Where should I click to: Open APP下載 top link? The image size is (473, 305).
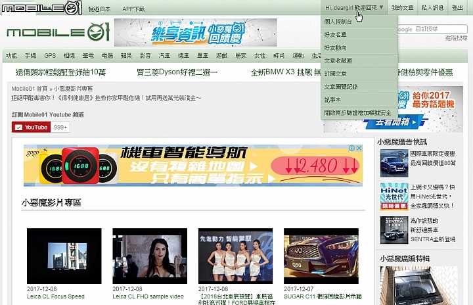(x=133, y=9)
